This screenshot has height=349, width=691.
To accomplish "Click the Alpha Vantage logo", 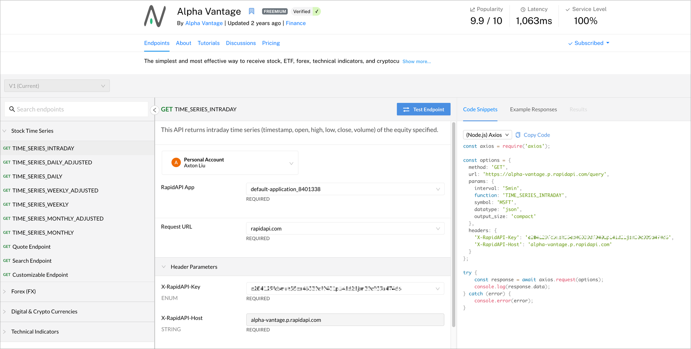I will [x=155, y=16].
